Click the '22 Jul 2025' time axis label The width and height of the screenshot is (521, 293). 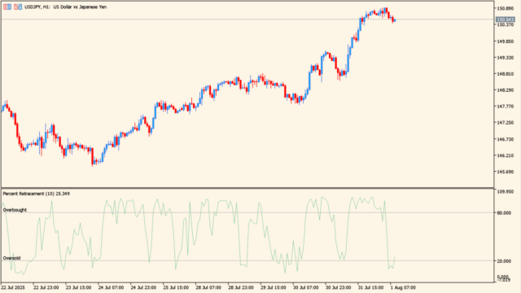pyautogui.click(x=13, y=287)
